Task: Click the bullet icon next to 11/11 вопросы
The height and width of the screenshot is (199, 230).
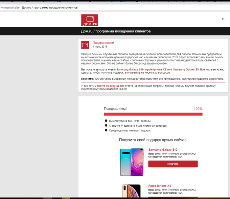Action: point(106,121)
